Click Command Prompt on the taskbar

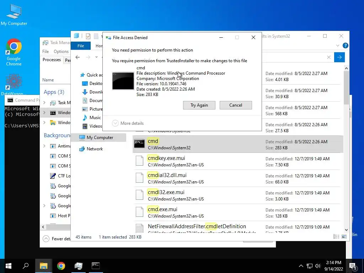click(96, 266)
